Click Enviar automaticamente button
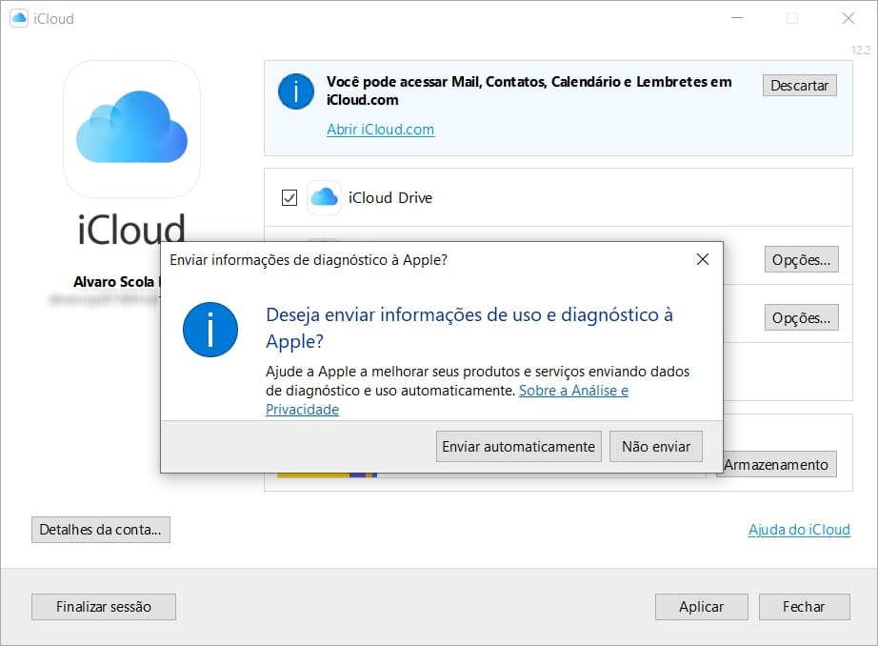878x646 pixels. pyautogui.click(x=518, y=447)
